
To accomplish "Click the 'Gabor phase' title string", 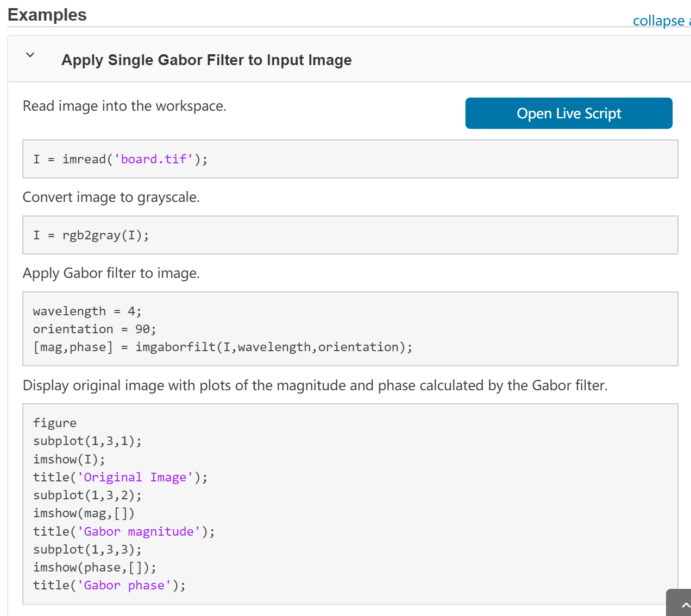I will (124, 585).
